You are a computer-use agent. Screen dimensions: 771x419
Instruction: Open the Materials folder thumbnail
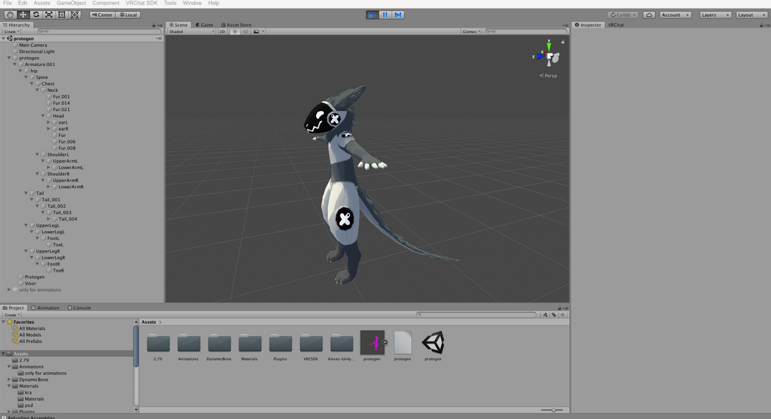250,343
